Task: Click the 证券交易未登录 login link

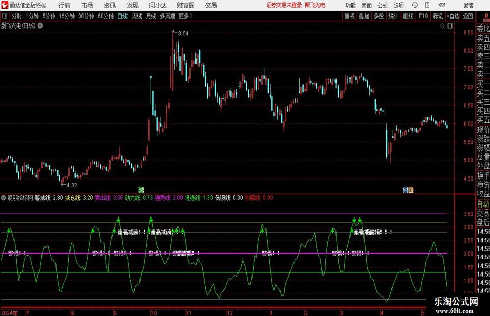Action: pos(284,5)
